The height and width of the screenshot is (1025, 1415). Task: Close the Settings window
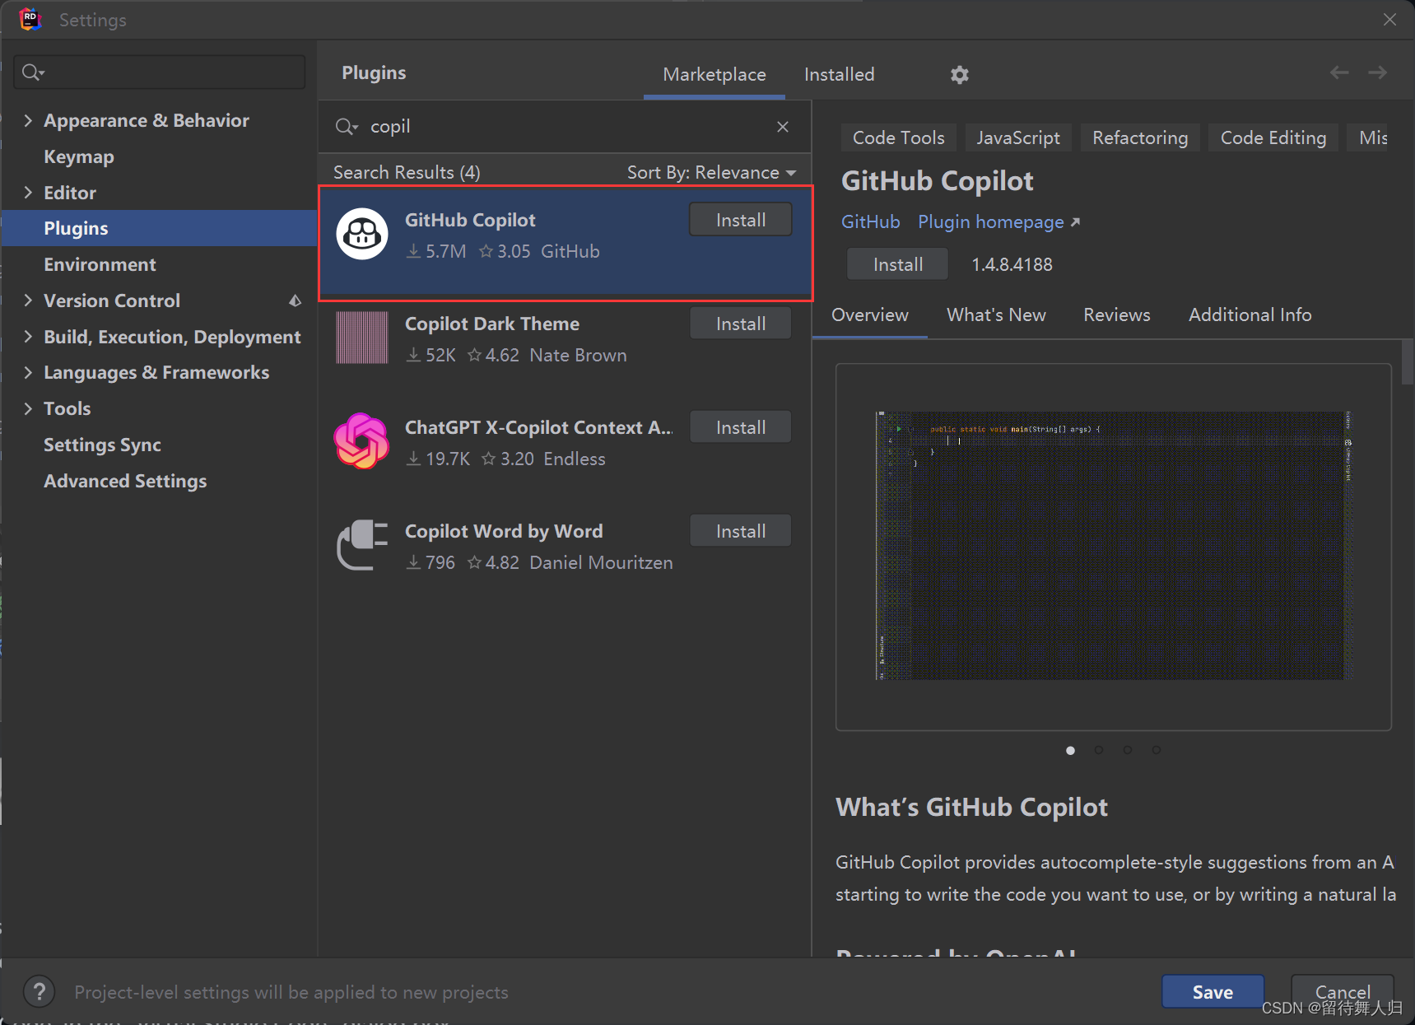coord(1389,19)
